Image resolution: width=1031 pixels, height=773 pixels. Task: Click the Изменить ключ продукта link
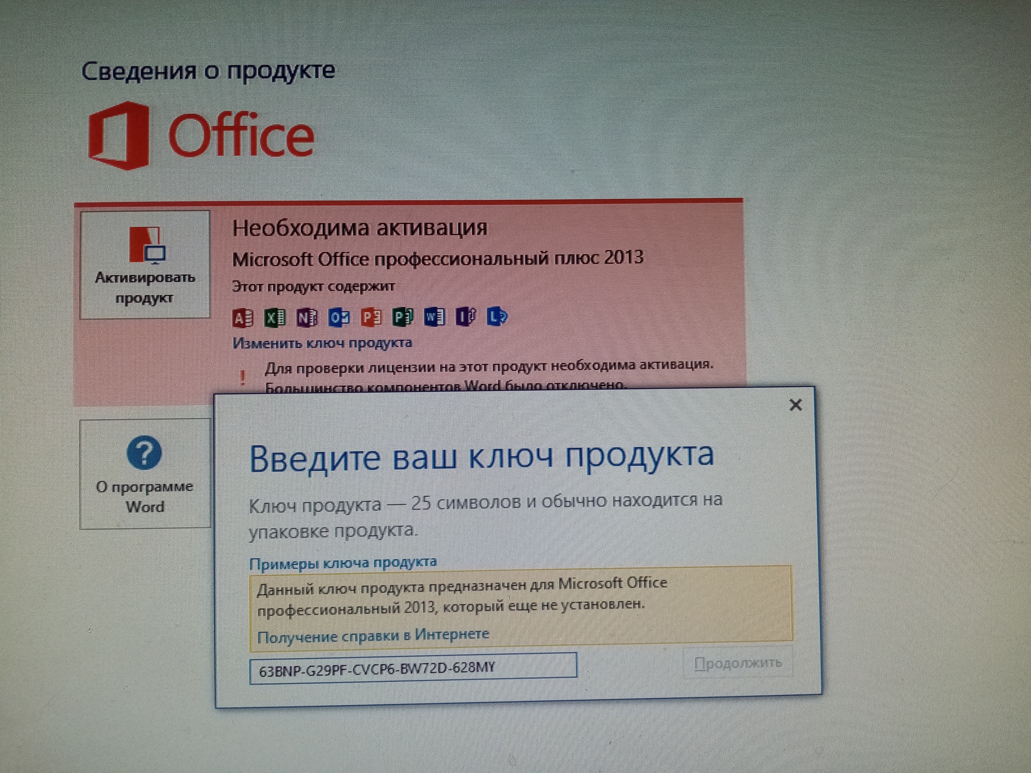[x=322, y=344]
